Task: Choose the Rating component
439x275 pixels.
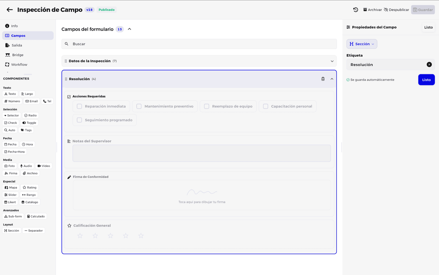Action: pyautogui.click(x=30, y=188)
